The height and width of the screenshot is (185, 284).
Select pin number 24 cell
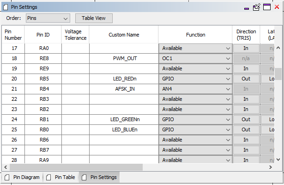[13, 119]
